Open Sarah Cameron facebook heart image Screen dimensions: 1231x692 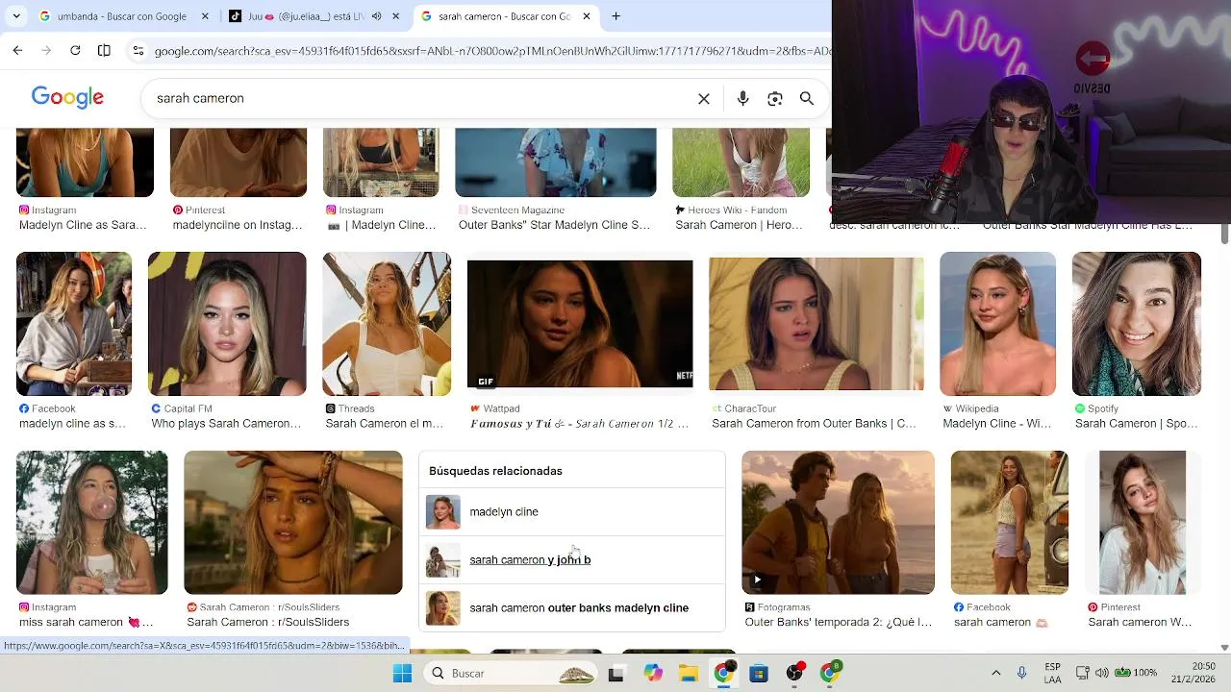(x=1009, y=523)
